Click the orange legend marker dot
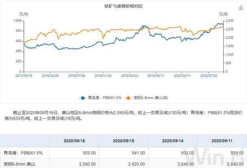Viewport: 247px width, 168px height. click(x=128, y=98)
